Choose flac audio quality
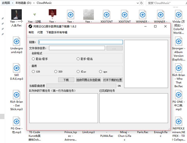 point(81,71)
